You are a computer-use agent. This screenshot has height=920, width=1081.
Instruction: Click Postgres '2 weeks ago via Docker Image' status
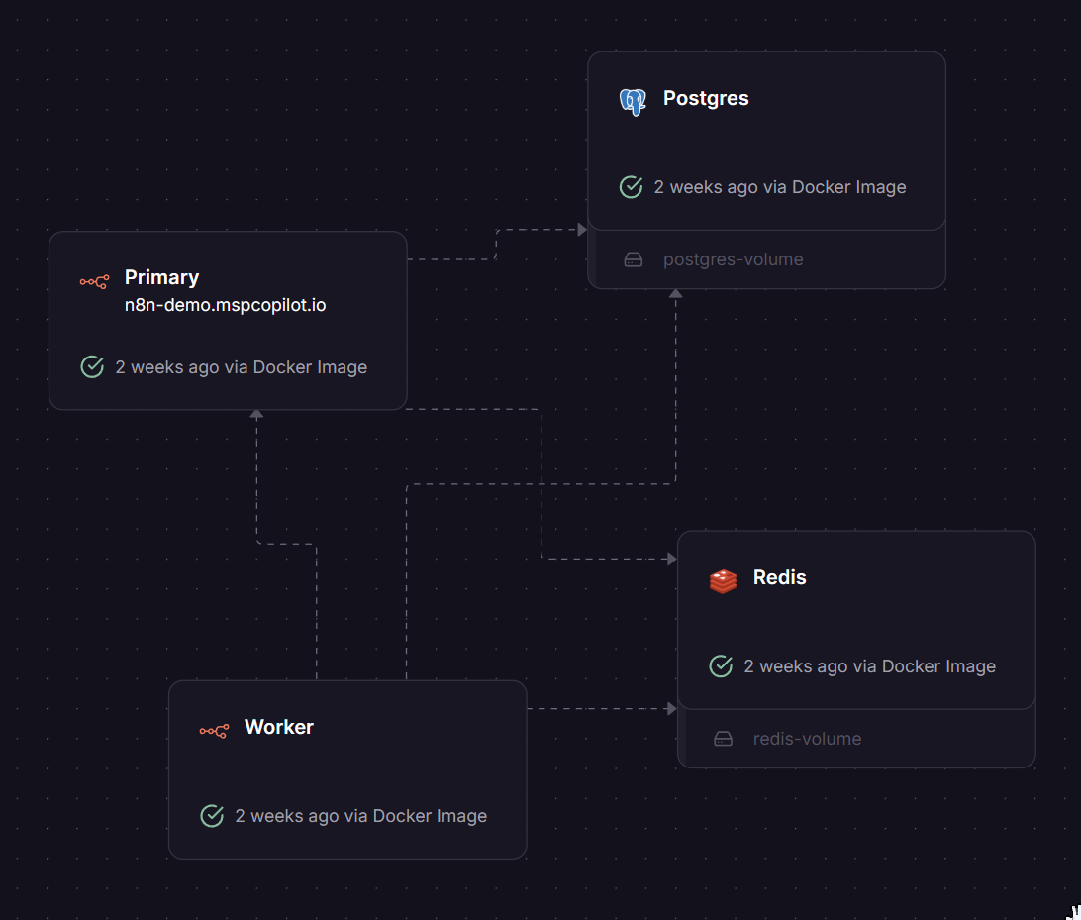pos(779,187)
